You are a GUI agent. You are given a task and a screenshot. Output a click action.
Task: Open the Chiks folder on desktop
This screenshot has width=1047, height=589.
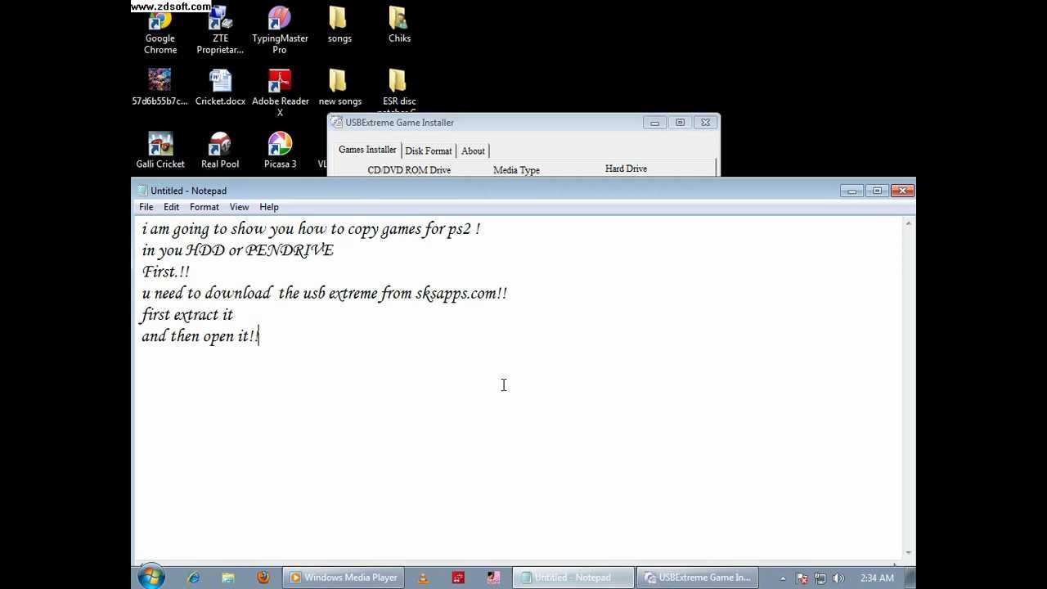tap(399, 26)
